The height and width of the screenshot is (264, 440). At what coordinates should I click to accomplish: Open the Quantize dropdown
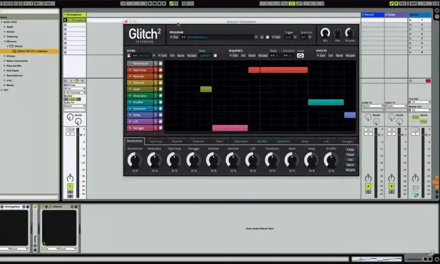(310, 37)
